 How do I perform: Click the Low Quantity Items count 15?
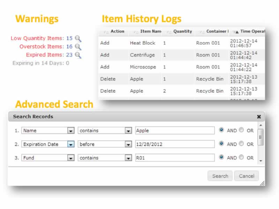coord(69,38)
